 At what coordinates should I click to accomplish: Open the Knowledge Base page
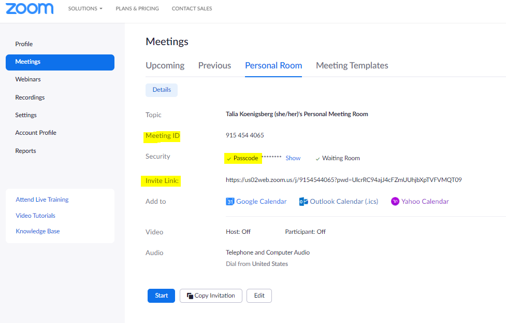click(x=37, y=231)
